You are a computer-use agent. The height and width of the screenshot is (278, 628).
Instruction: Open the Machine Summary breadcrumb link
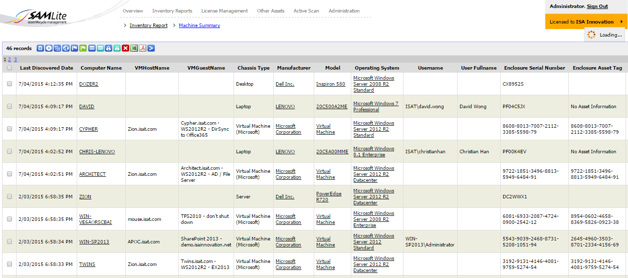click(199, 26)
